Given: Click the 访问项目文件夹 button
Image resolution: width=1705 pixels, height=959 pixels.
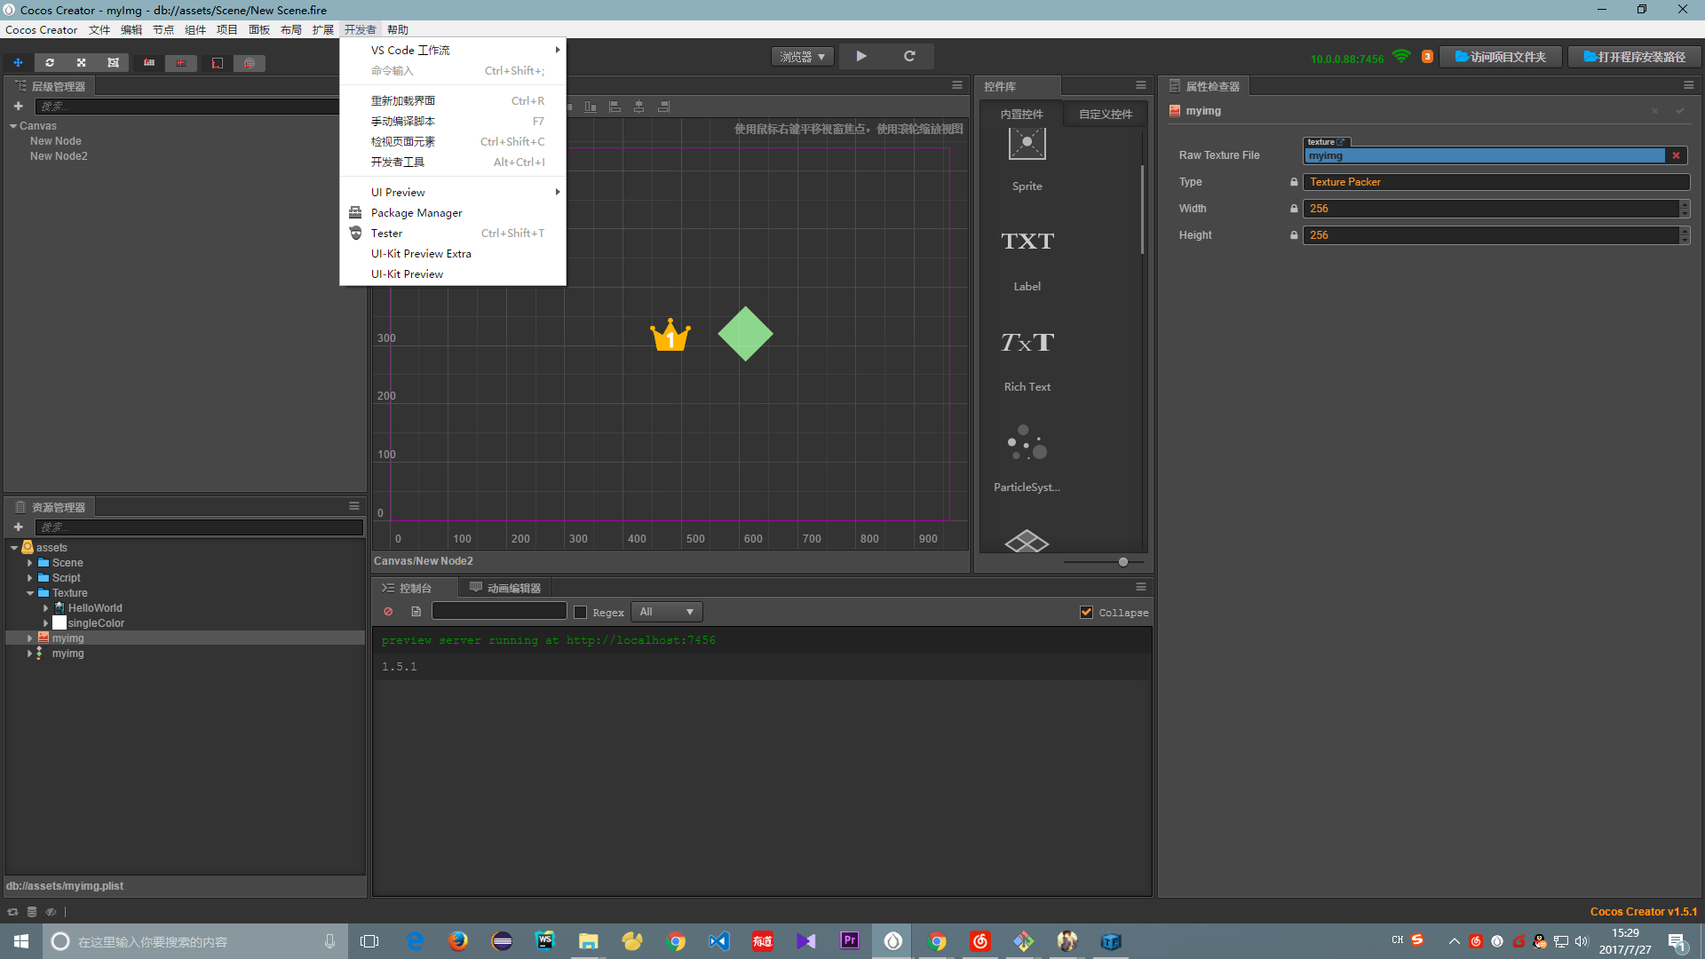Looking at the screenshot, I should (1500, 57).
